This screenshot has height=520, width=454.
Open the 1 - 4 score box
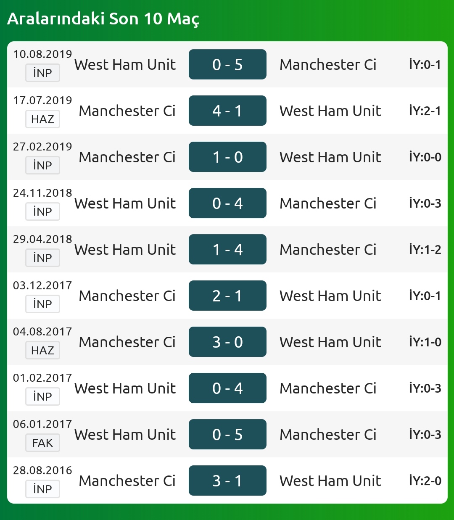[x=227, y=249]
